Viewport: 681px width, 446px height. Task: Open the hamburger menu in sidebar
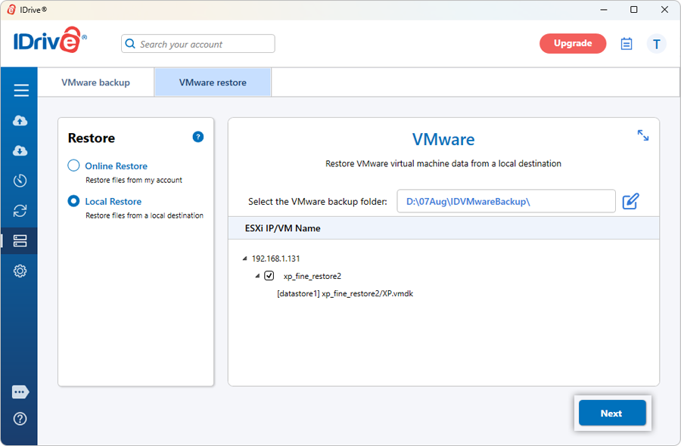click(x=20, y=91)
